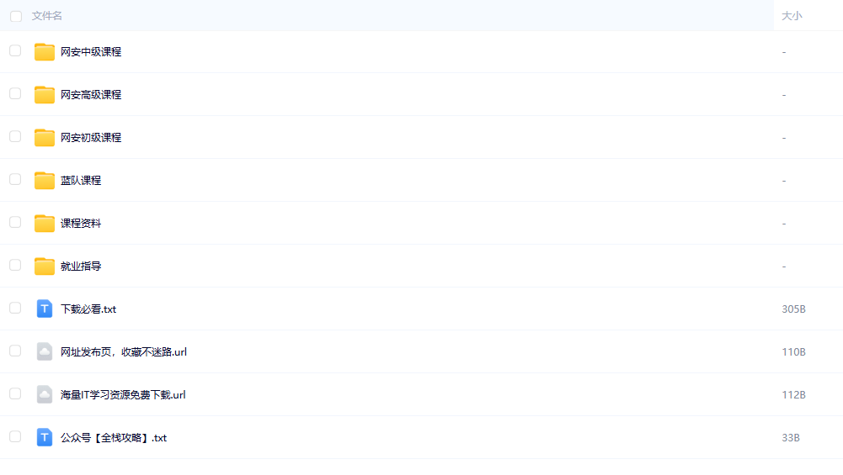Sort by the 文件名 column header
The width and height of the screenshot is (843, 475).
tap(47, 16)
